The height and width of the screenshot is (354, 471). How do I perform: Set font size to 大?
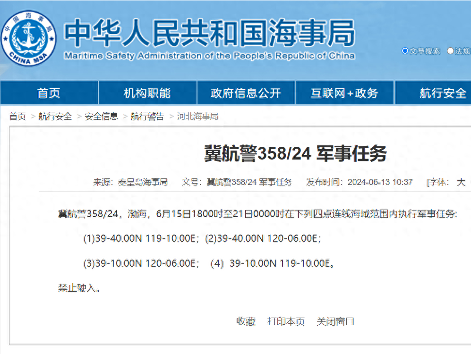tap(461, 182)
